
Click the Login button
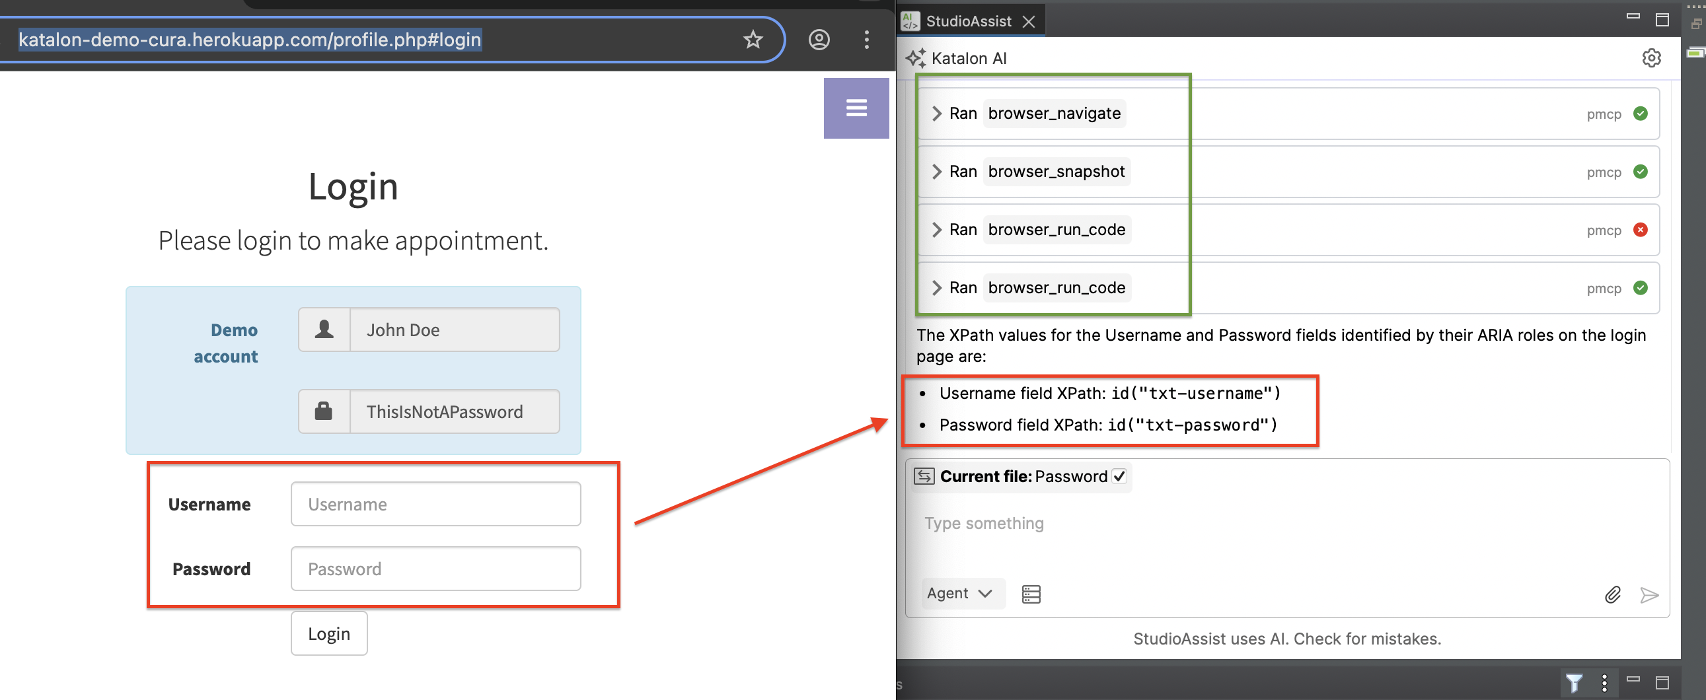point(328,633)
